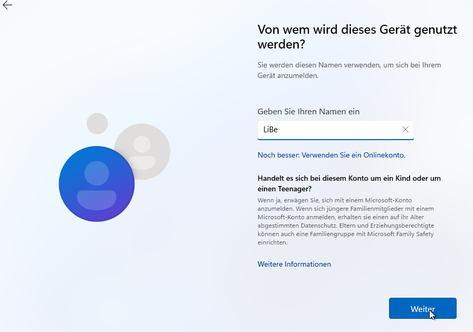
Task: Click the head silhouette inside blue avatar
Action: [x=97, y=173]
